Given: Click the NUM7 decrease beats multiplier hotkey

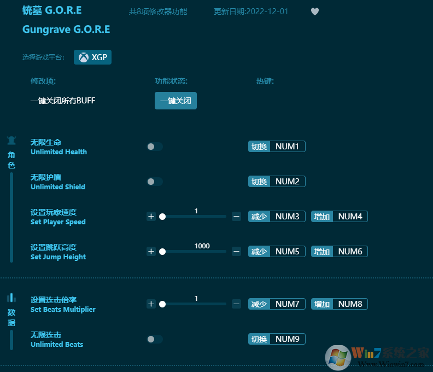Looking at the screenshot, I should (277, 304).
